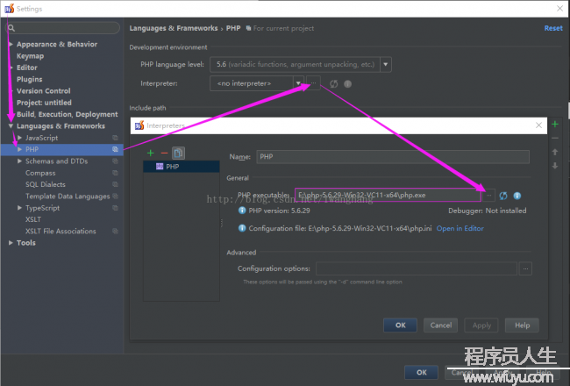Open the Interpreter combo box arrow
The width and height of the screenshot is (570, 386).
pyautogui.click(x=298, y=83)
